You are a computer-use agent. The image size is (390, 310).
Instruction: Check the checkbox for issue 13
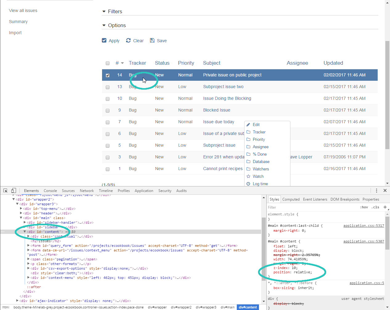(108, 87)
